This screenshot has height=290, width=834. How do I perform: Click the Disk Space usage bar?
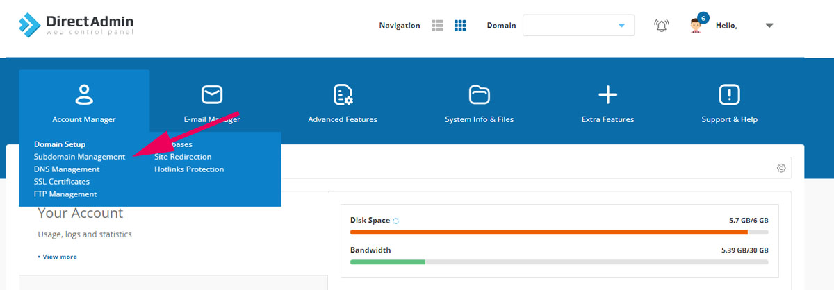coord(559,232)
